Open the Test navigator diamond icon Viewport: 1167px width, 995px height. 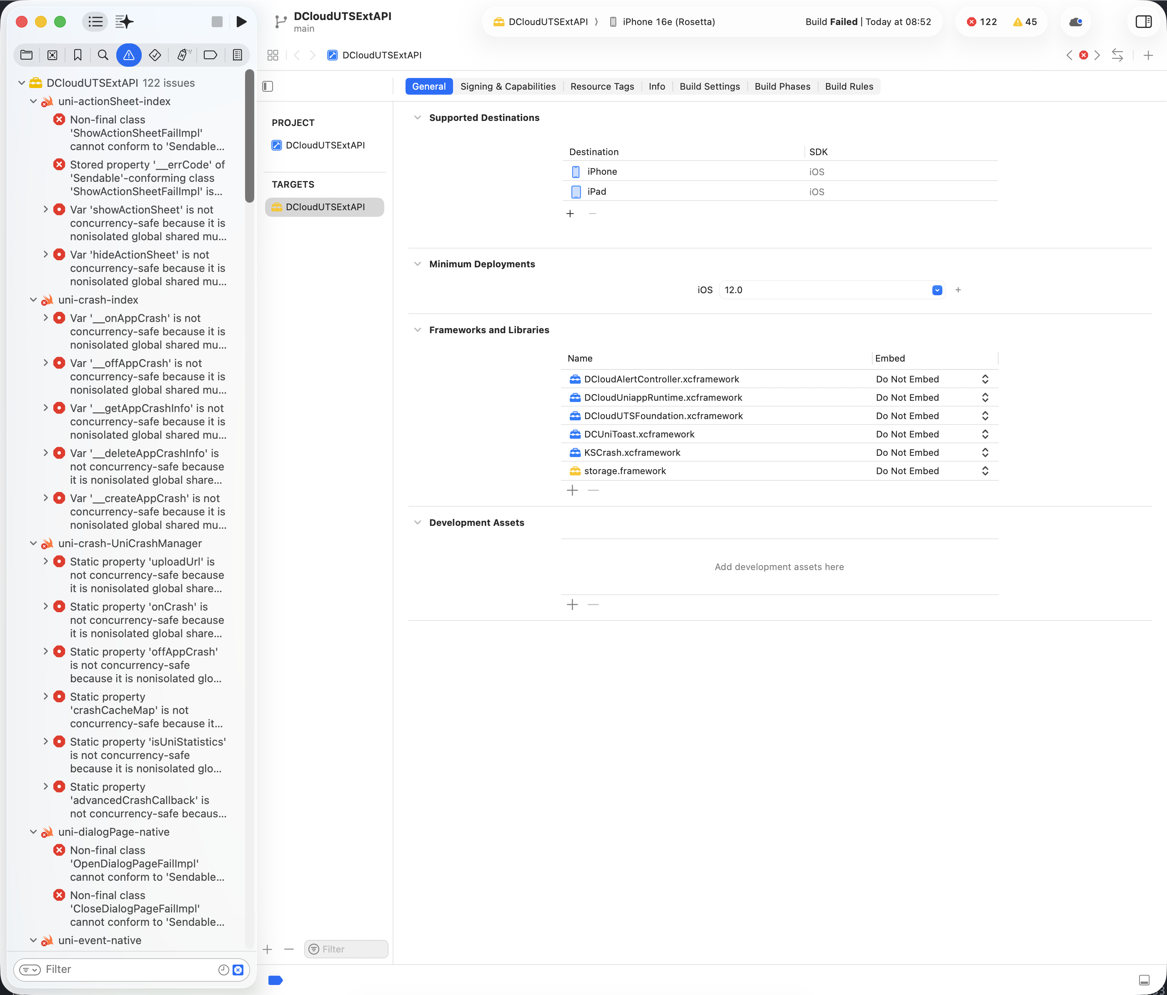(x=155, y=55)
